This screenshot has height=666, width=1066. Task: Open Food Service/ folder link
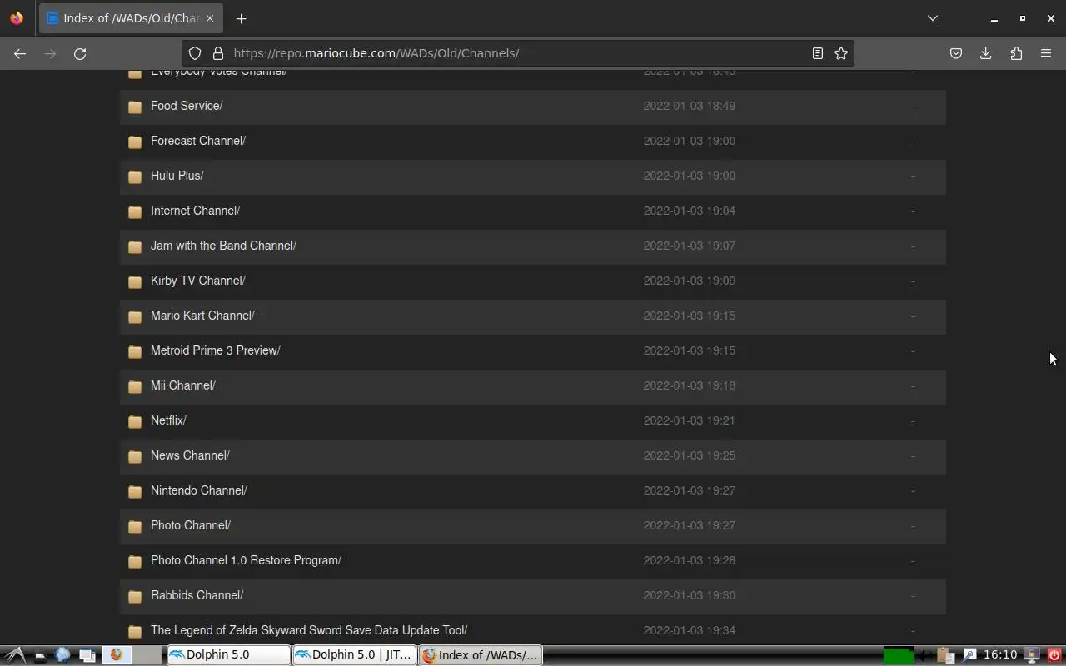tap(187, 106)
